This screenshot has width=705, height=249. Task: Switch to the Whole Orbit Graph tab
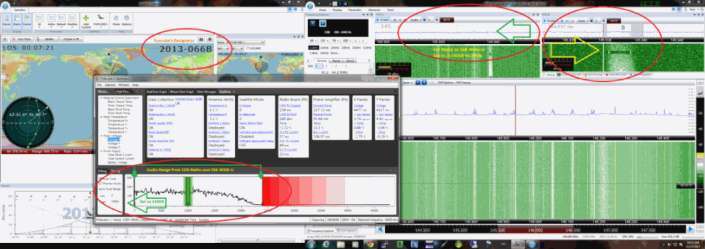pos(182,91)
